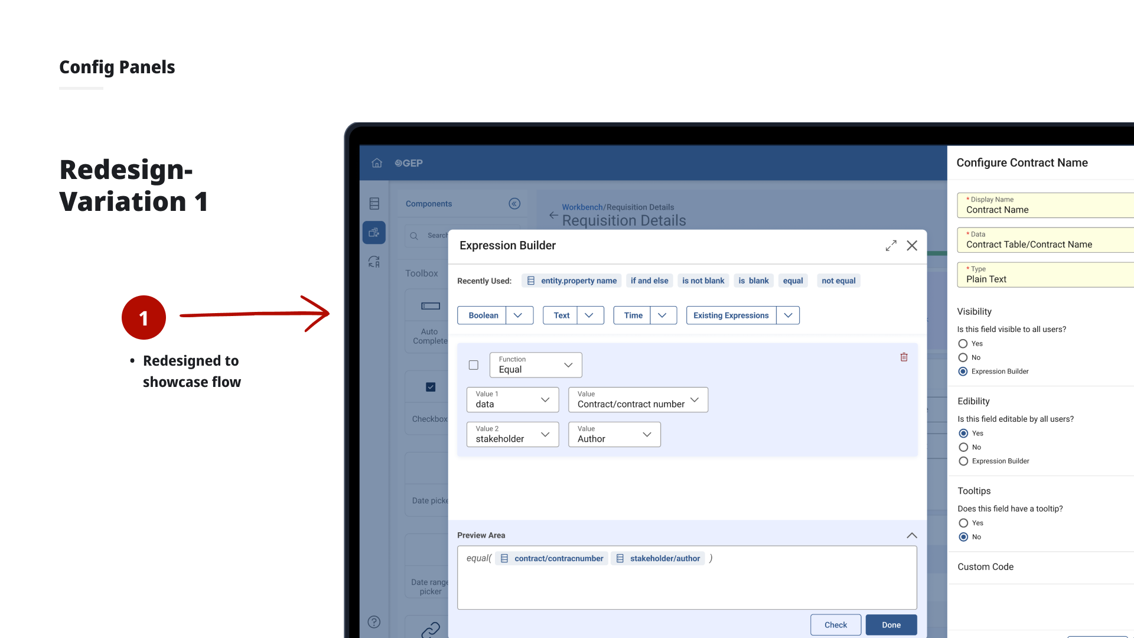
Task: Select Yes radio under field editability
Action: (x=963, y=433)
